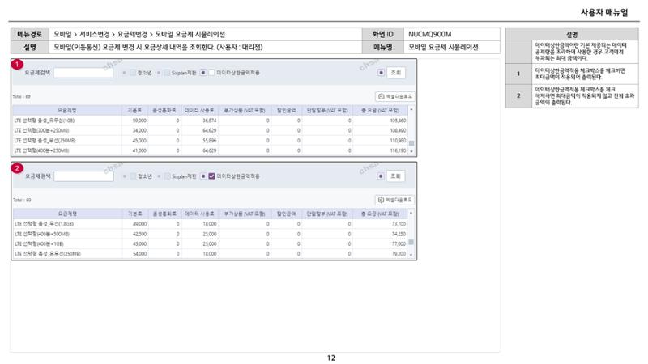This screenshot has width=648, height=364.
Task: Click 조회 button in the panel with unchecked 데이터상한금액적용
Action: [395, 73]
